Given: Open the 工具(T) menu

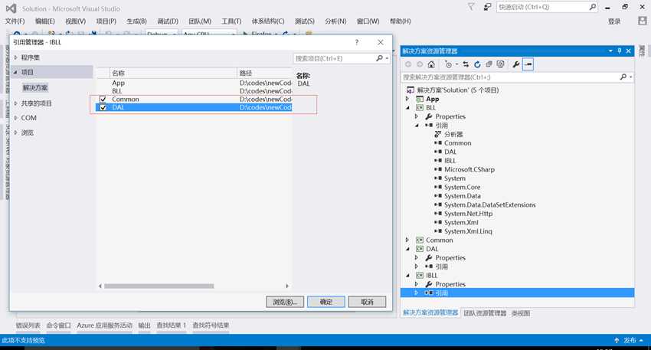Looking at the screenshot, I should coord(231,21).
